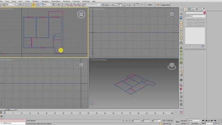The height and width of the screenshot is (125, 222).
Task: Click Add Time Tag
Action: pos(167,124)
